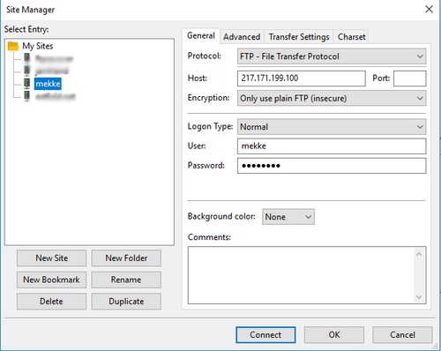Click the Delete button

tap(51, 302)
